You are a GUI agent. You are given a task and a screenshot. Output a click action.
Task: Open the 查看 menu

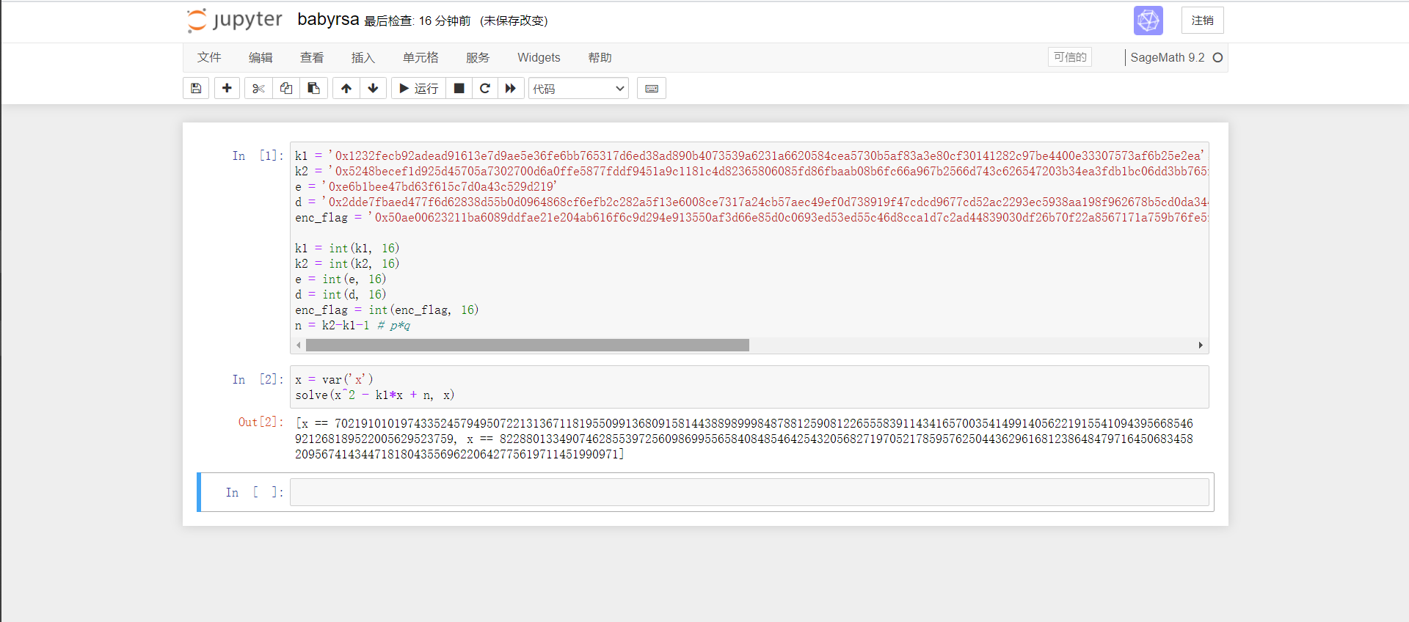point(312,57)
